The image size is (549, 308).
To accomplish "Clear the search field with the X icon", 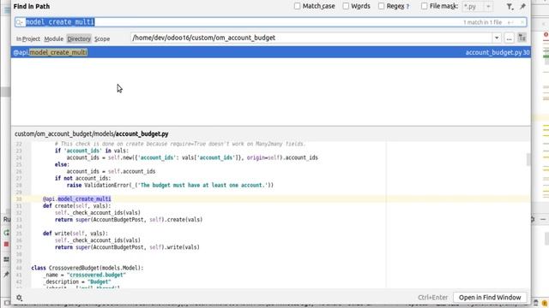I will 522,22.
